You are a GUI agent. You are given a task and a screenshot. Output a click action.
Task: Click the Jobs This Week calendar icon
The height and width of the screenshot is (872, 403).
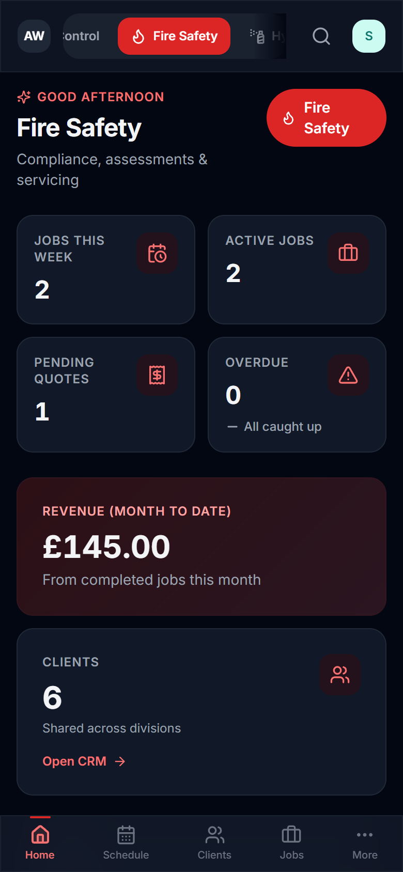(157, 254)
